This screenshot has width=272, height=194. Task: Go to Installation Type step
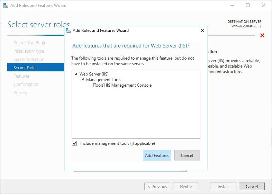point(29,51)
